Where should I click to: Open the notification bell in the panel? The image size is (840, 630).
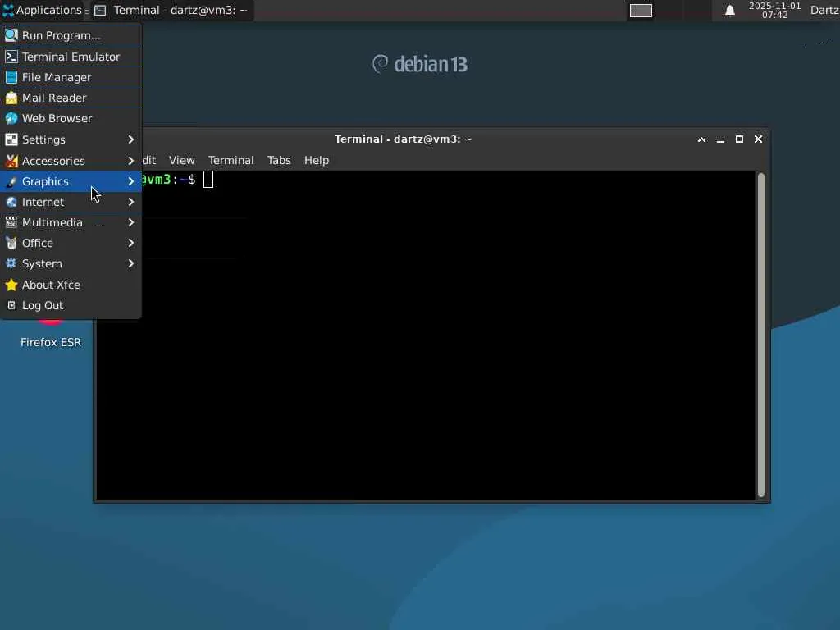click(729, 11)
